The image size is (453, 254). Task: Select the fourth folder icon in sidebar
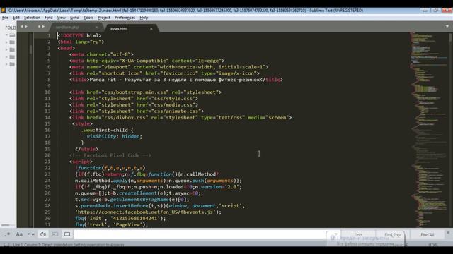pos(12,56)
